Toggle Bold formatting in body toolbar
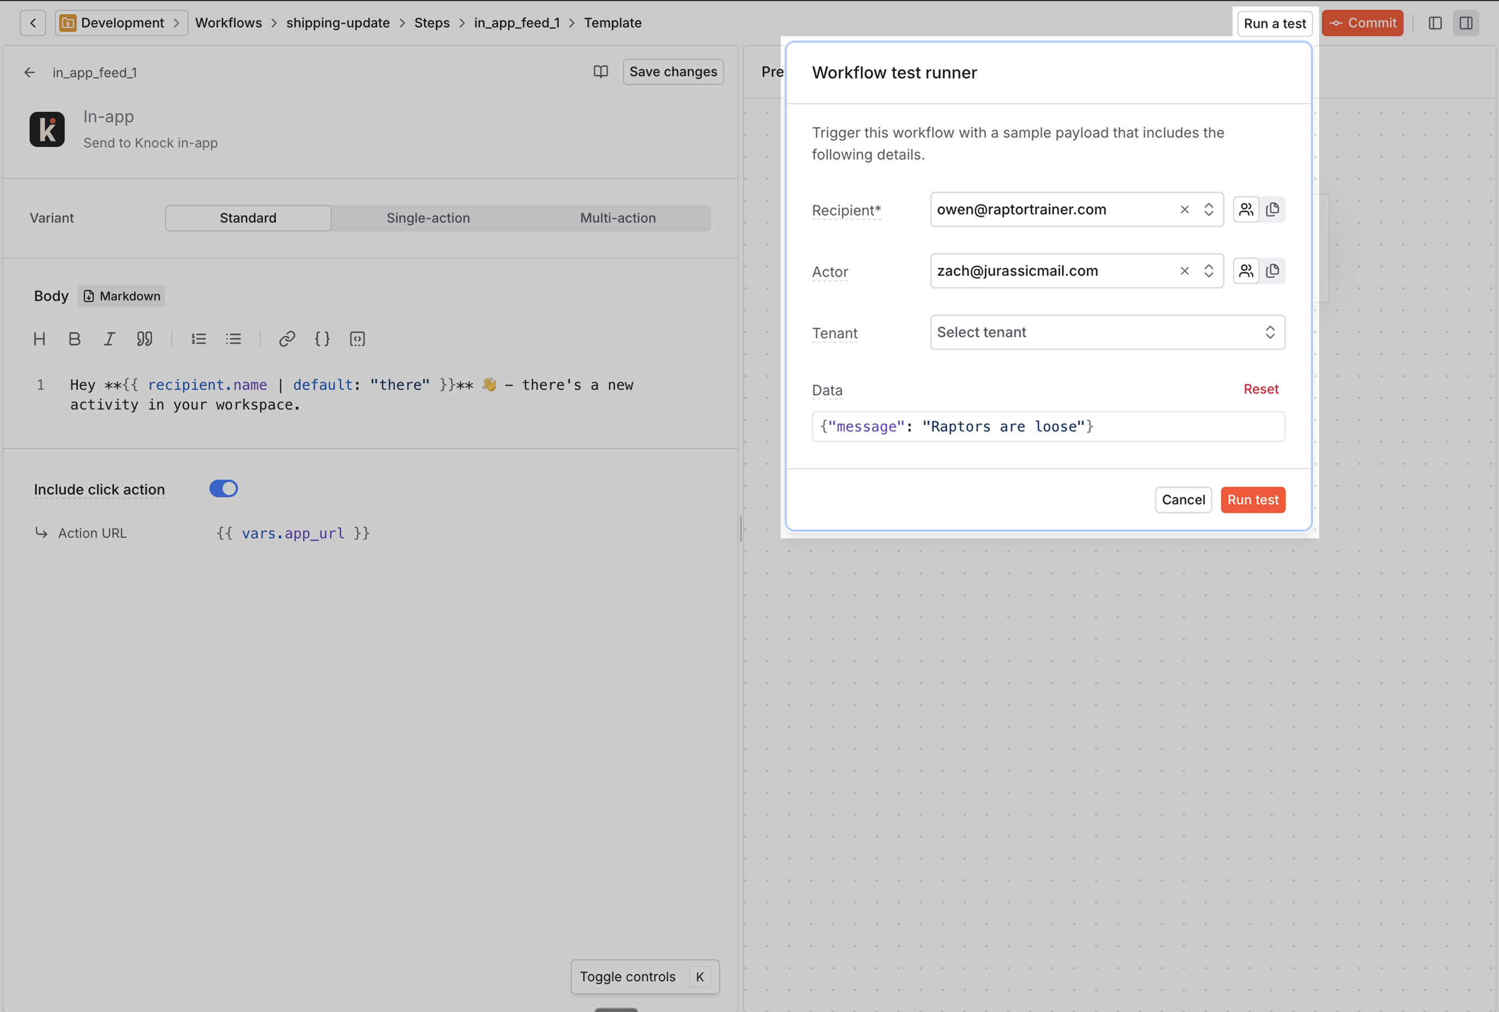This screenshot has height=1012, width=1499. click(x=74, y=339)
